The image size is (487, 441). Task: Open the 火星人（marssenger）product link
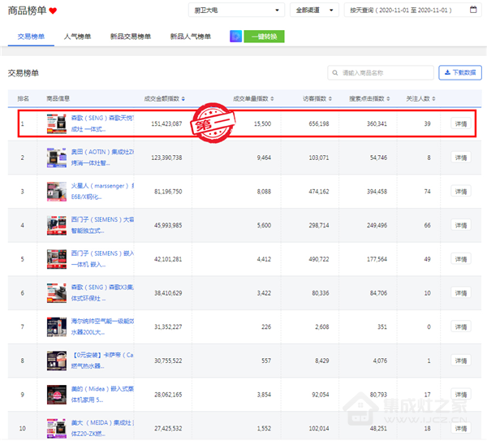click(x=102, y=192)
